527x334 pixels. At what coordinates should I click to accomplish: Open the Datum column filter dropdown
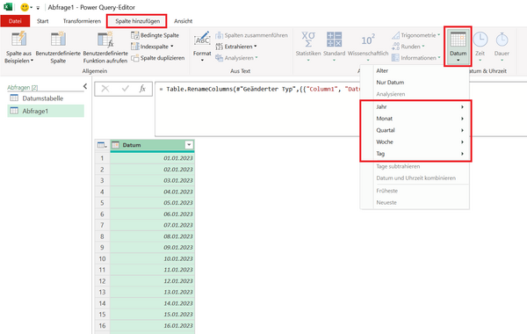pos(189,145)
